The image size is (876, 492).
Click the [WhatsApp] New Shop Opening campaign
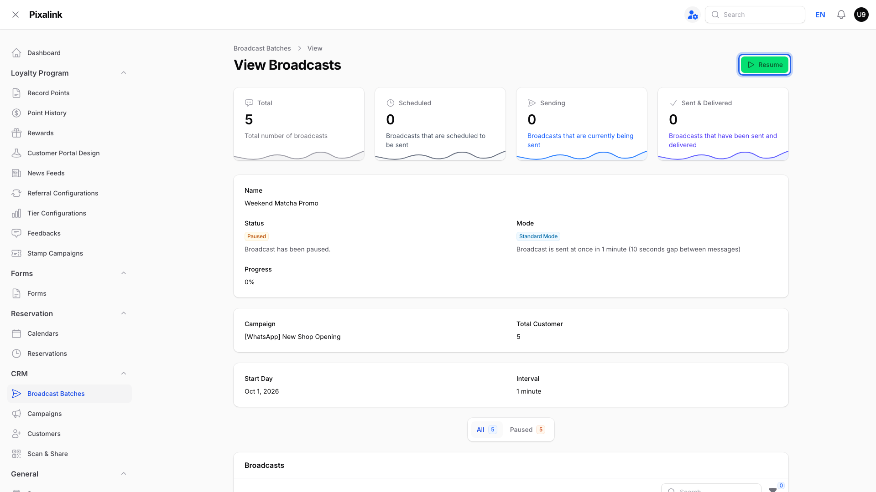[x=292, y=337]
